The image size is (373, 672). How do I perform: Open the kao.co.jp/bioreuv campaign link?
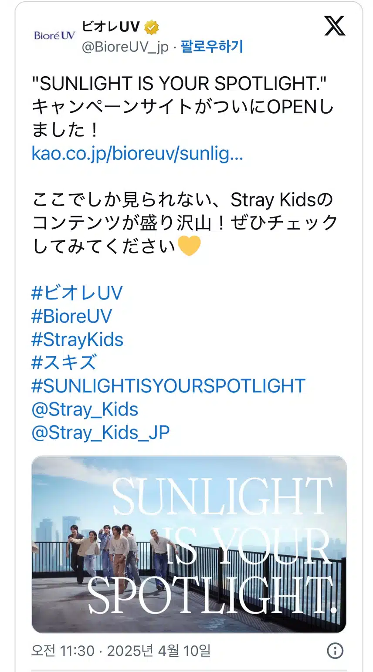click(x=137, y=153)
